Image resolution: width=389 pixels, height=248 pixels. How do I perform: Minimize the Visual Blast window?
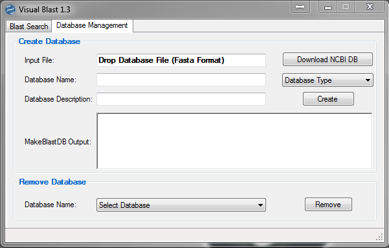328,7
